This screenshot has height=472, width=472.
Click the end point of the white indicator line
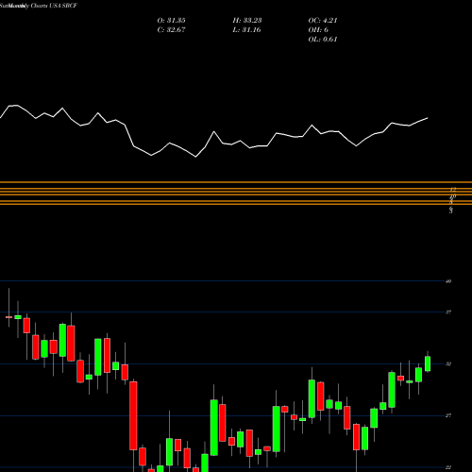[428, 118]
